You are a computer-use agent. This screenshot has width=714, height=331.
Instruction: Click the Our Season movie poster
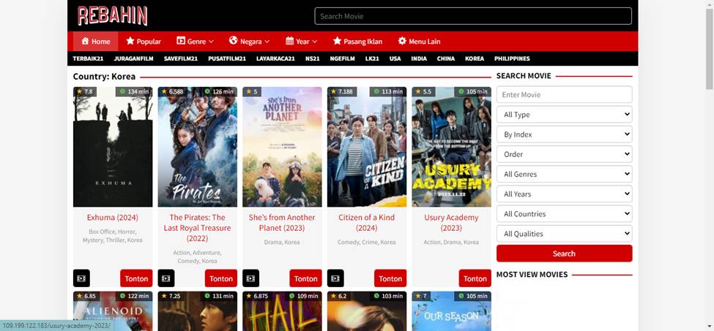pos(452,311)
